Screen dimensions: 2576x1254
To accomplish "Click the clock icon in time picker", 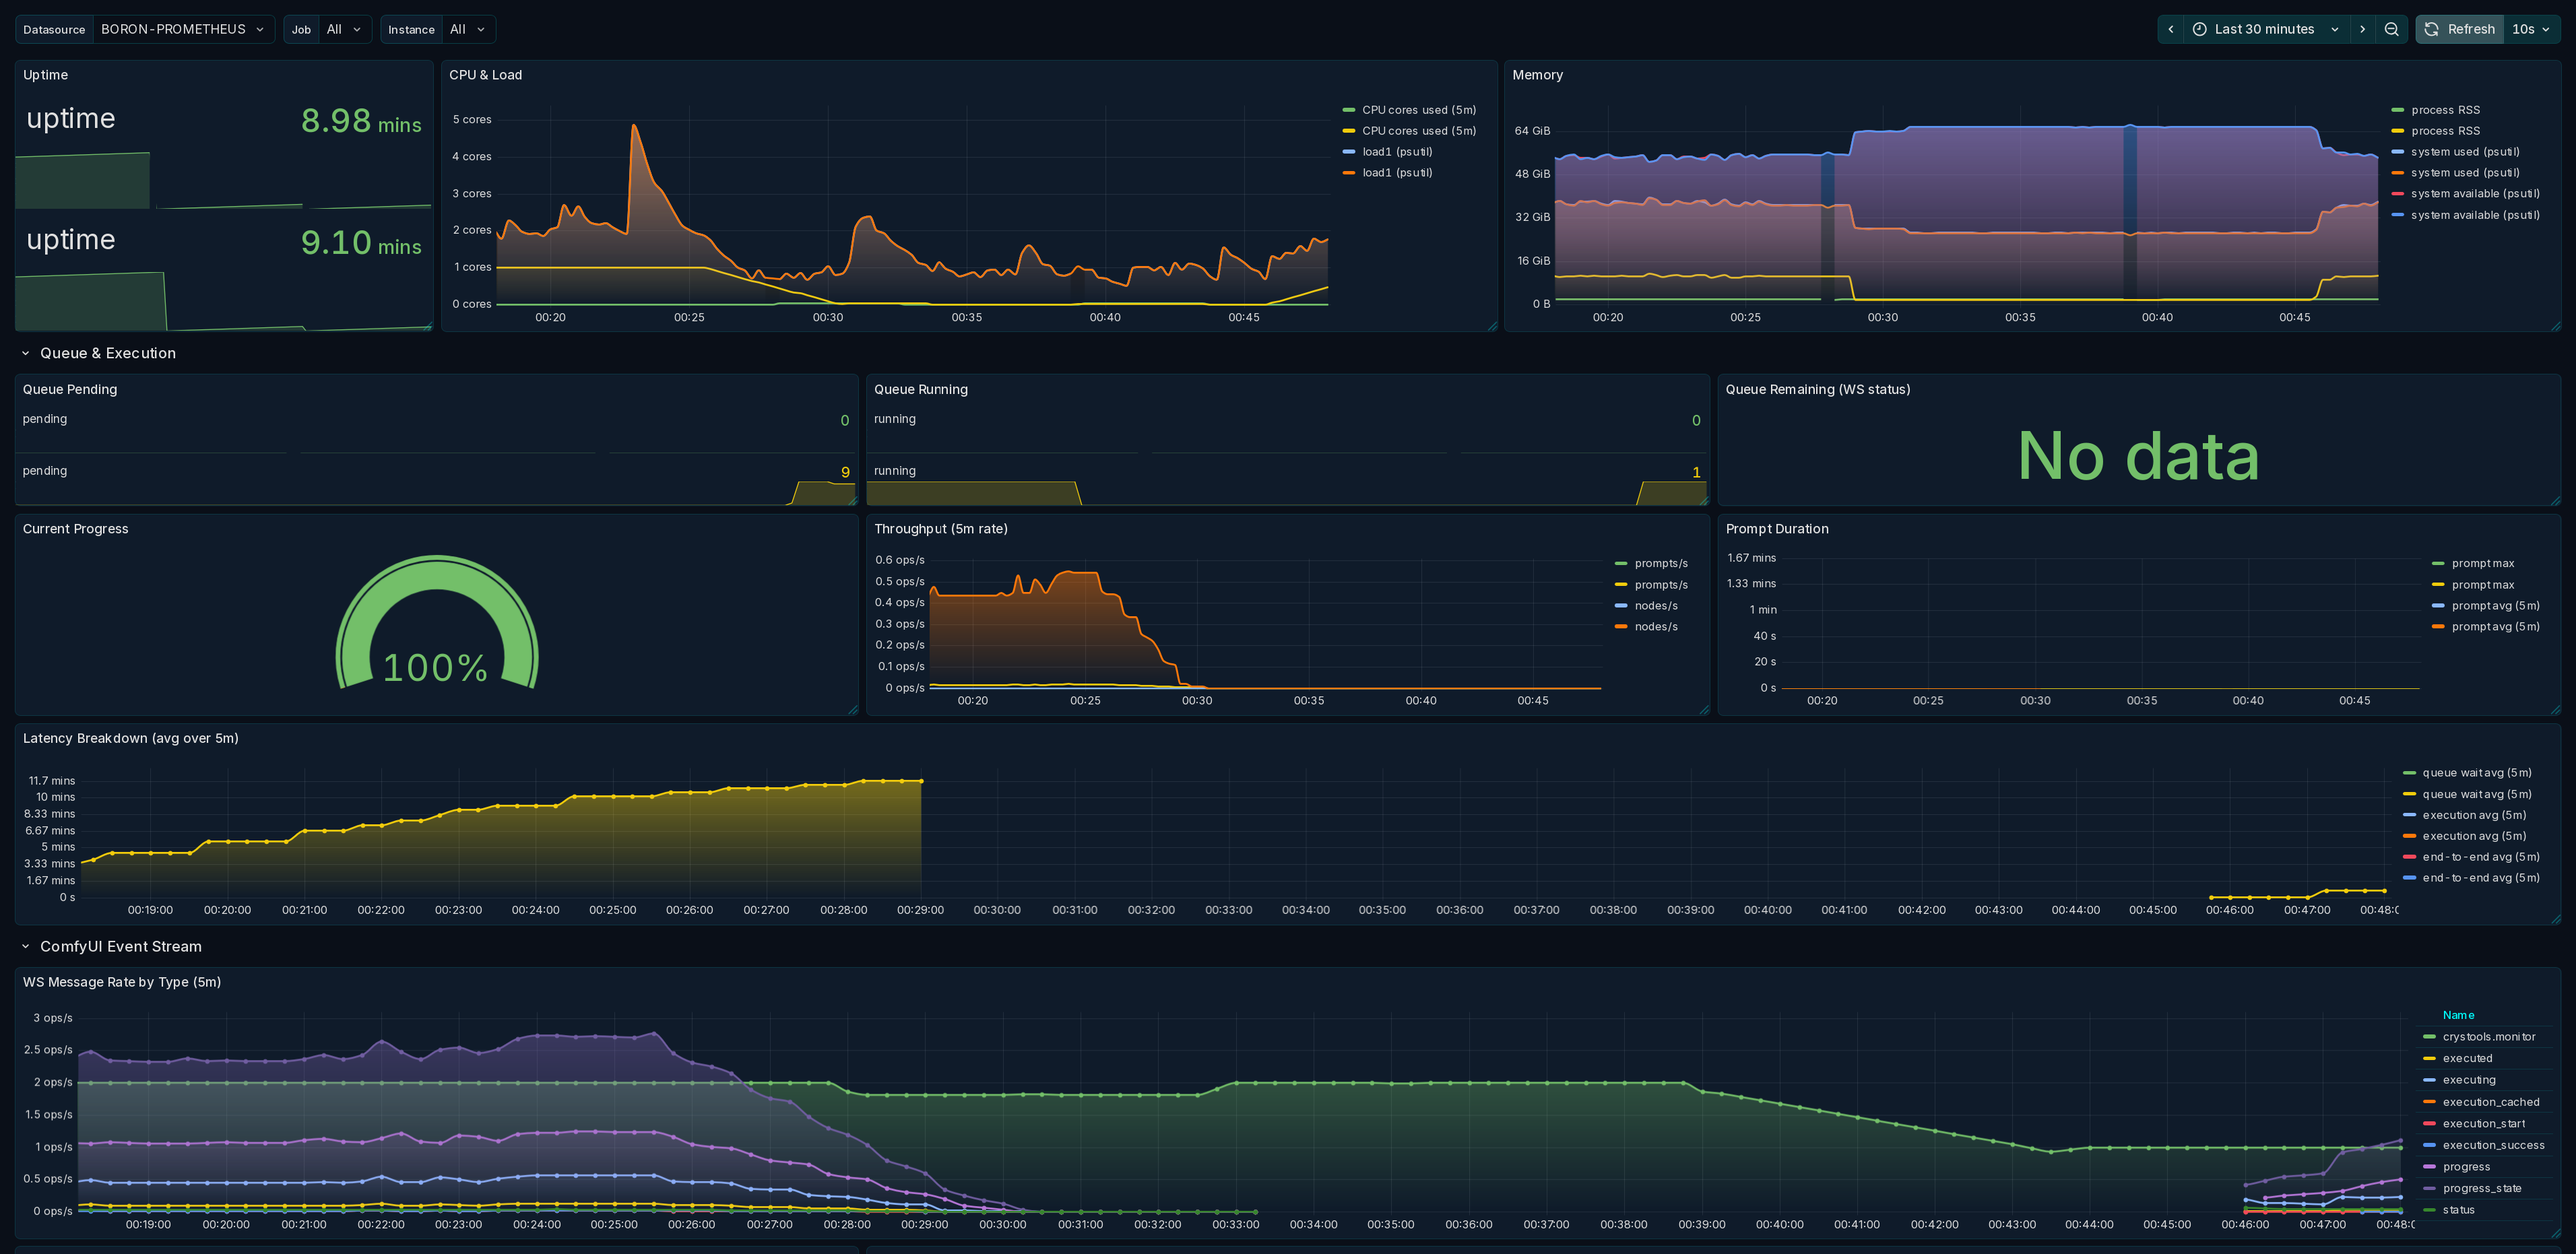I will 2199,29.
